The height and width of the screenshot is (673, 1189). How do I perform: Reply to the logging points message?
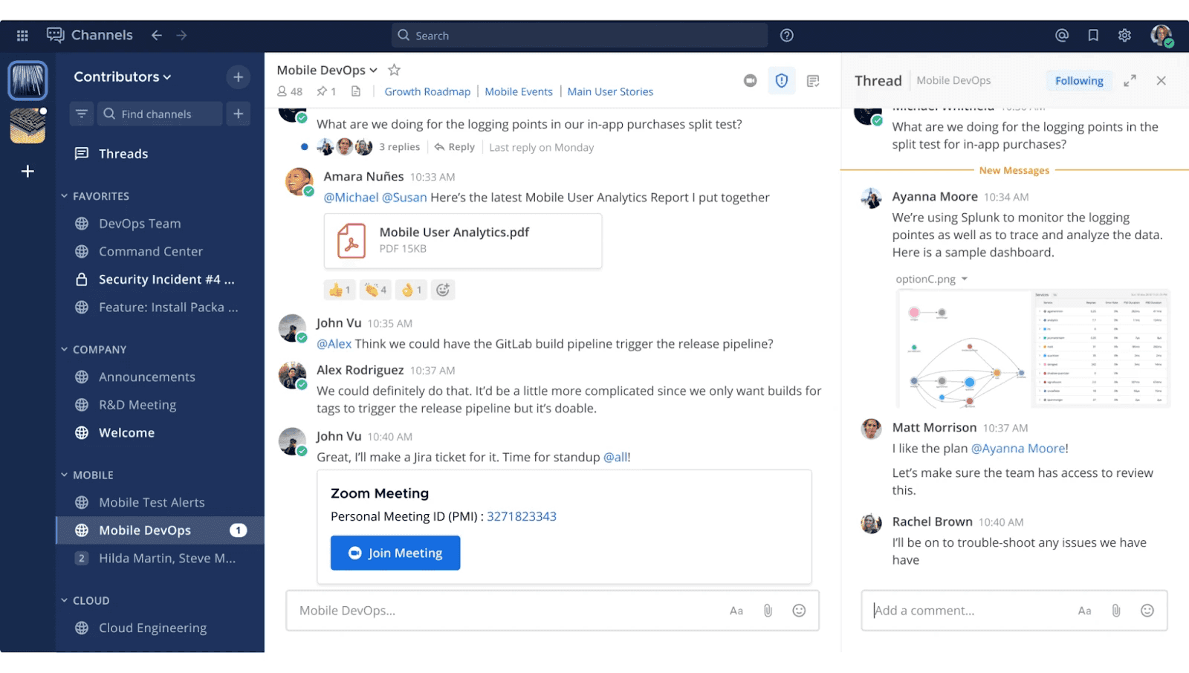[454, 146]
